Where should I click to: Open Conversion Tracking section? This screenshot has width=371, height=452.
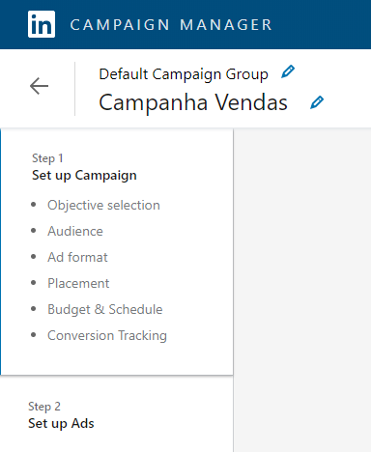[107, 335]
